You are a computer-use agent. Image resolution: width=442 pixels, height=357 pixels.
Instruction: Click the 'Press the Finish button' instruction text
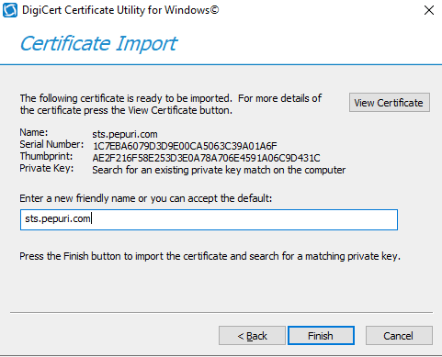point(210,256)
